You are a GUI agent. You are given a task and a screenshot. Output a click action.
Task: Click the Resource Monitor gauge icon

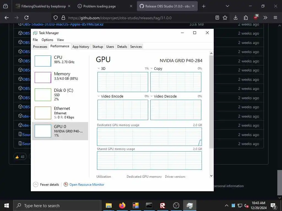pos(66,184)
